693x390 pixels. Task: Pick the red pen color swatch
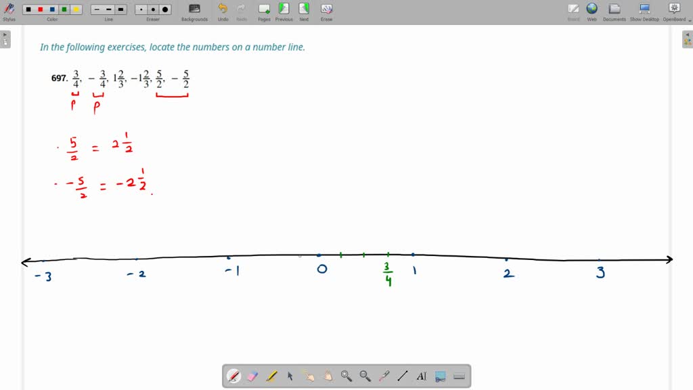click(40, 9)
